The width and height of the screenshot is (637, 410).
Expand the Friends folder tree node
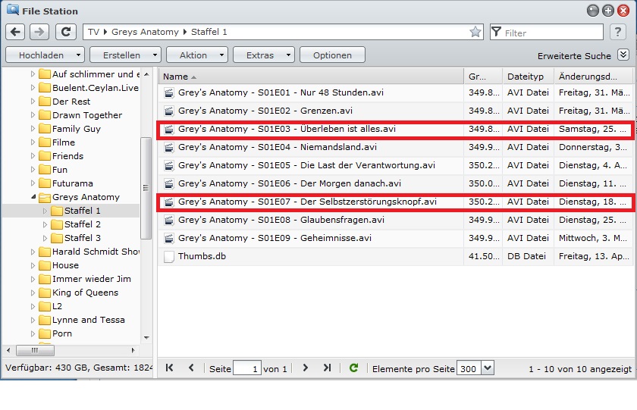(x=33, y=156)
